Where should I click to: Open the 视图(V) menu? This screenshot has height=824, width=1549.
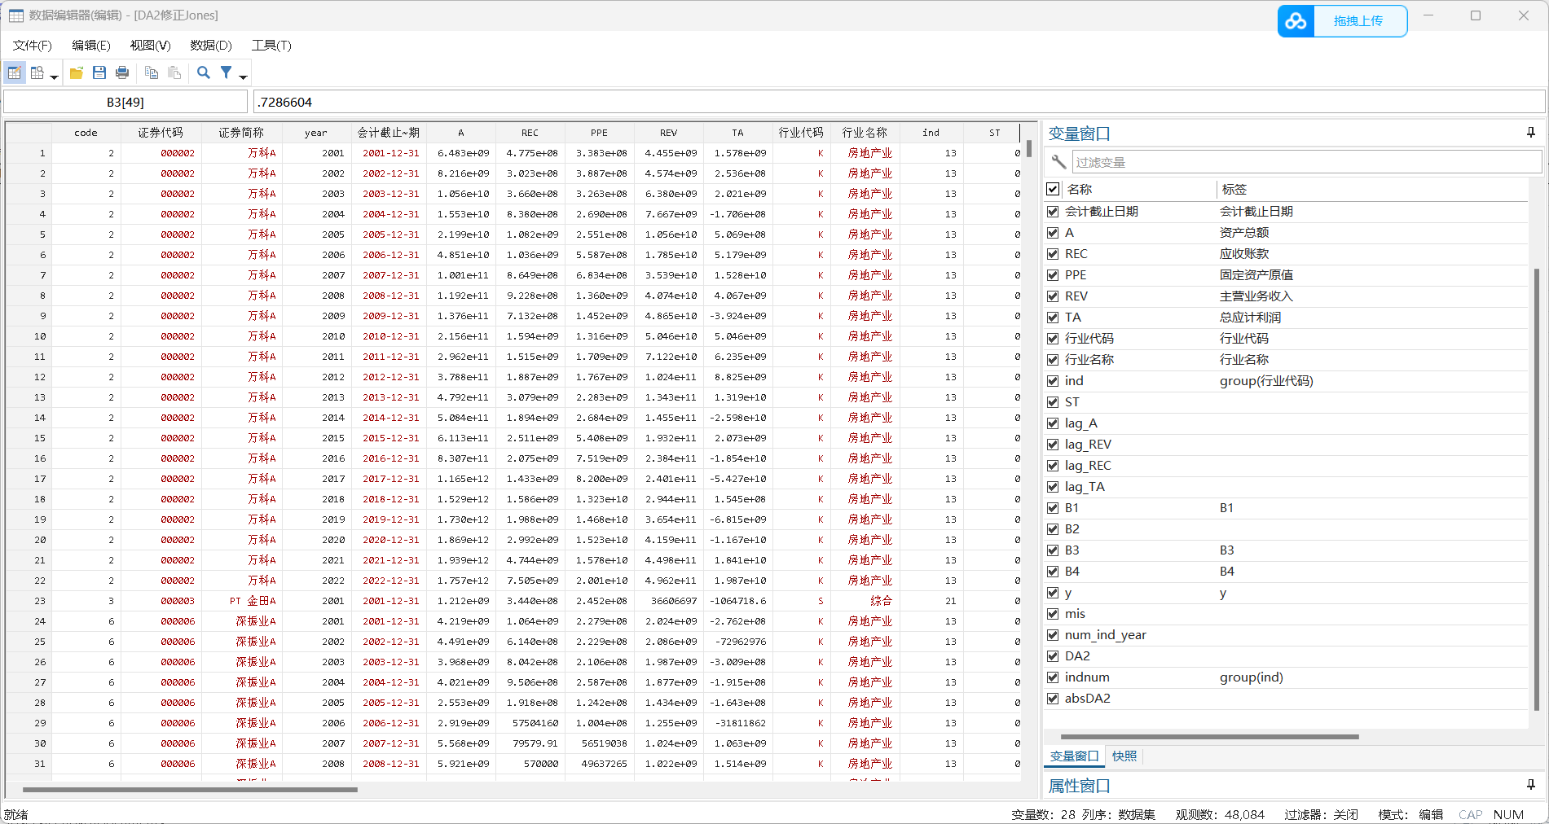(x=151, y=46)
